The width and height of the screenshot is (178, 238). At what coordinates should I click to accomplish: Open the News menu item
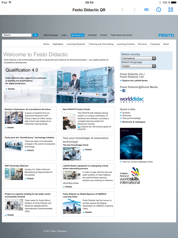click(x=166, y=44)
